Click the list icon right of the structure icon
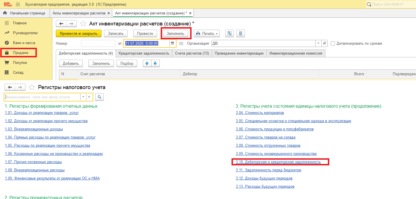The image size is (416, 199). [241, 33]
